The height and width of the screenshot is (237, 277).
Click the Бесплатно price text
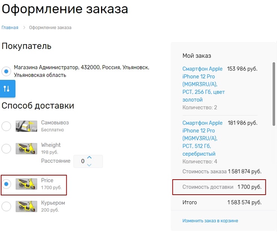tap(52, 130)
